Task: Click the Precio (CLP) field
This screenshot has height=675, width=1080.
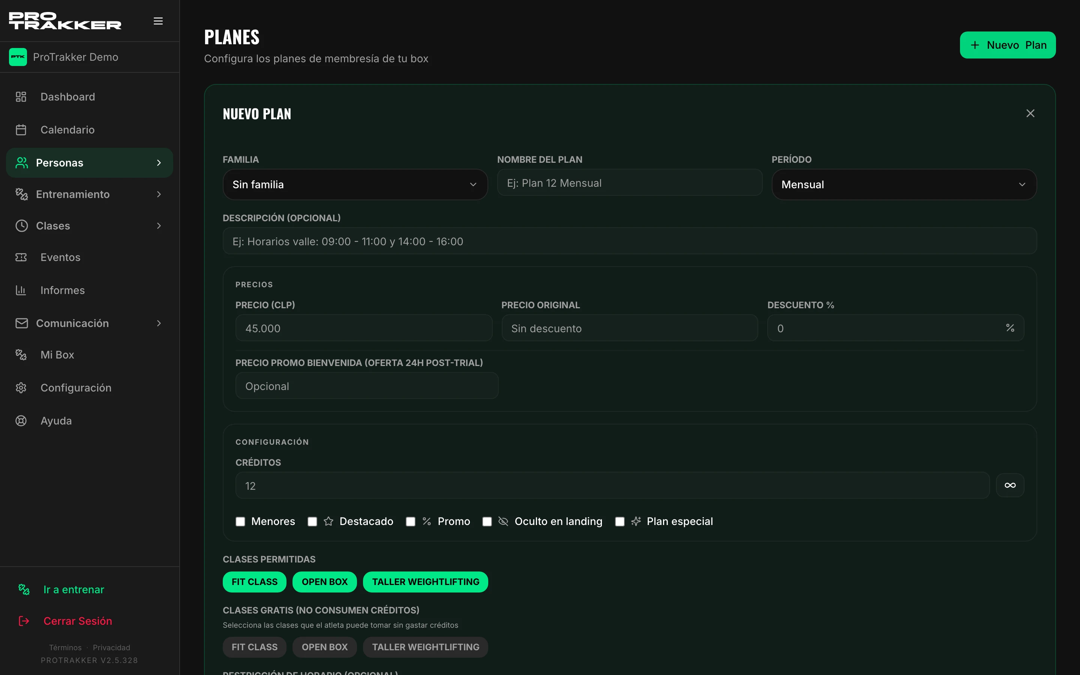Action: 364,328
